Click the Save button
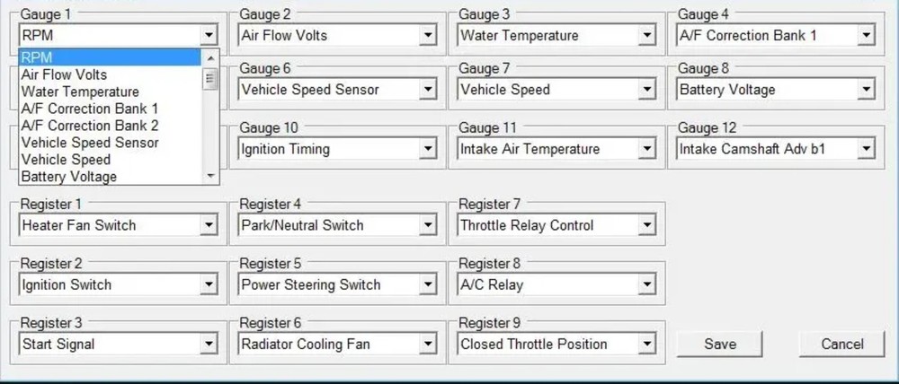This screenshot has height=384, width=899. pos(720,344)
